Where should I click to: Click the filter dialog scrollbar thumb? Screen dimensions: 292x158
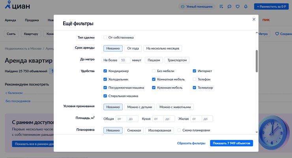257,61
